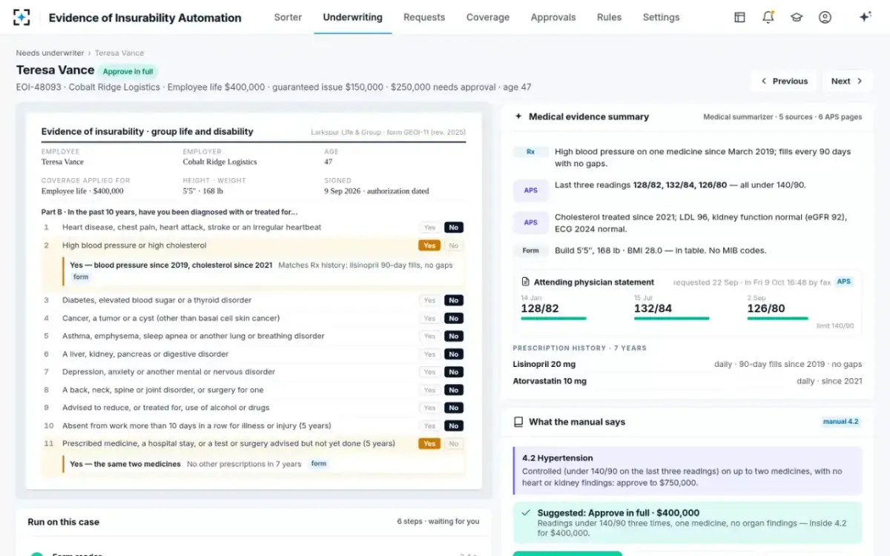Viewport: 890px width, 556px height.
Task: Open the Requests tab
Action: pos(424,17)
